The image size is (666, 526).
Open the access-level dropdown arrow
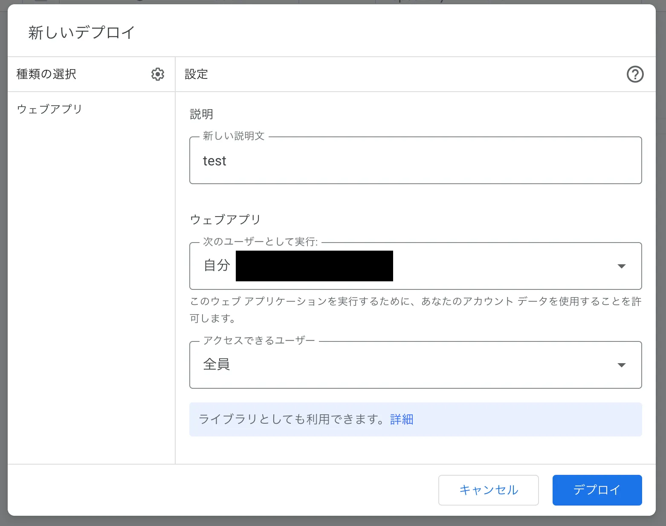click(622, 365)
